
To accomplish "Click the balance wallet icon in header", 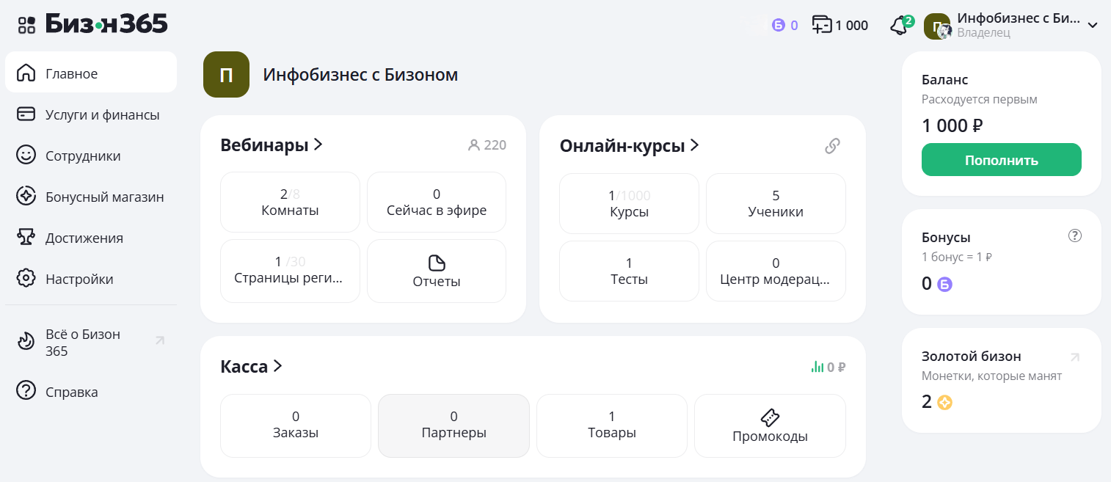I will point(821,25).
